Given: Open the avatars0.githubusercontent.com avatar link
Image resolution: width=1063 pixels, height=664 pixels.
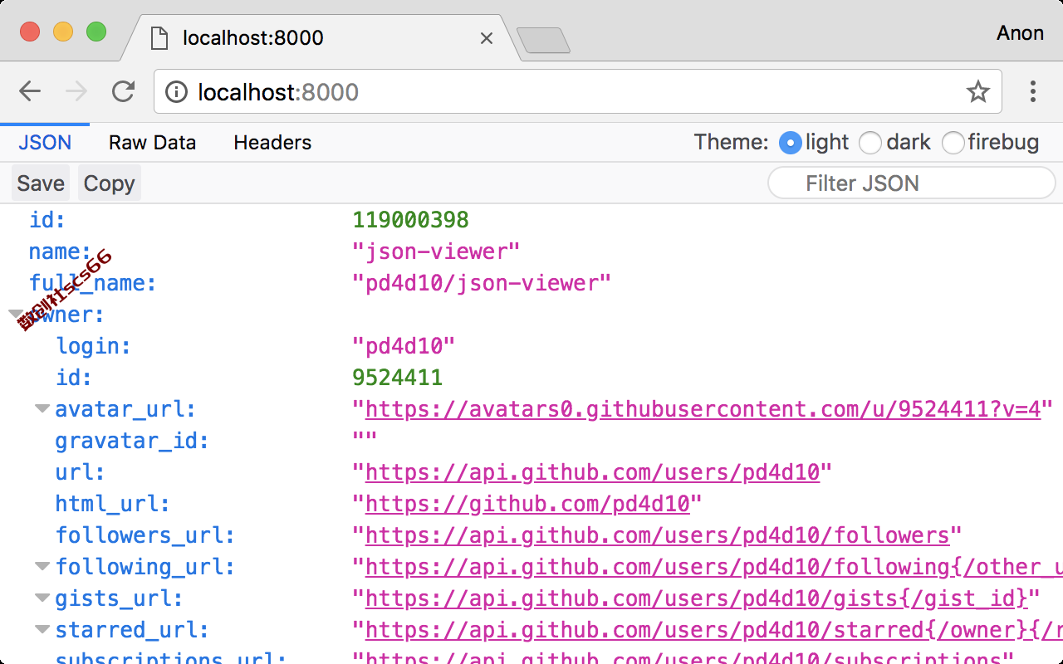Looking at the screenshot, I should [x=703, y=409].
